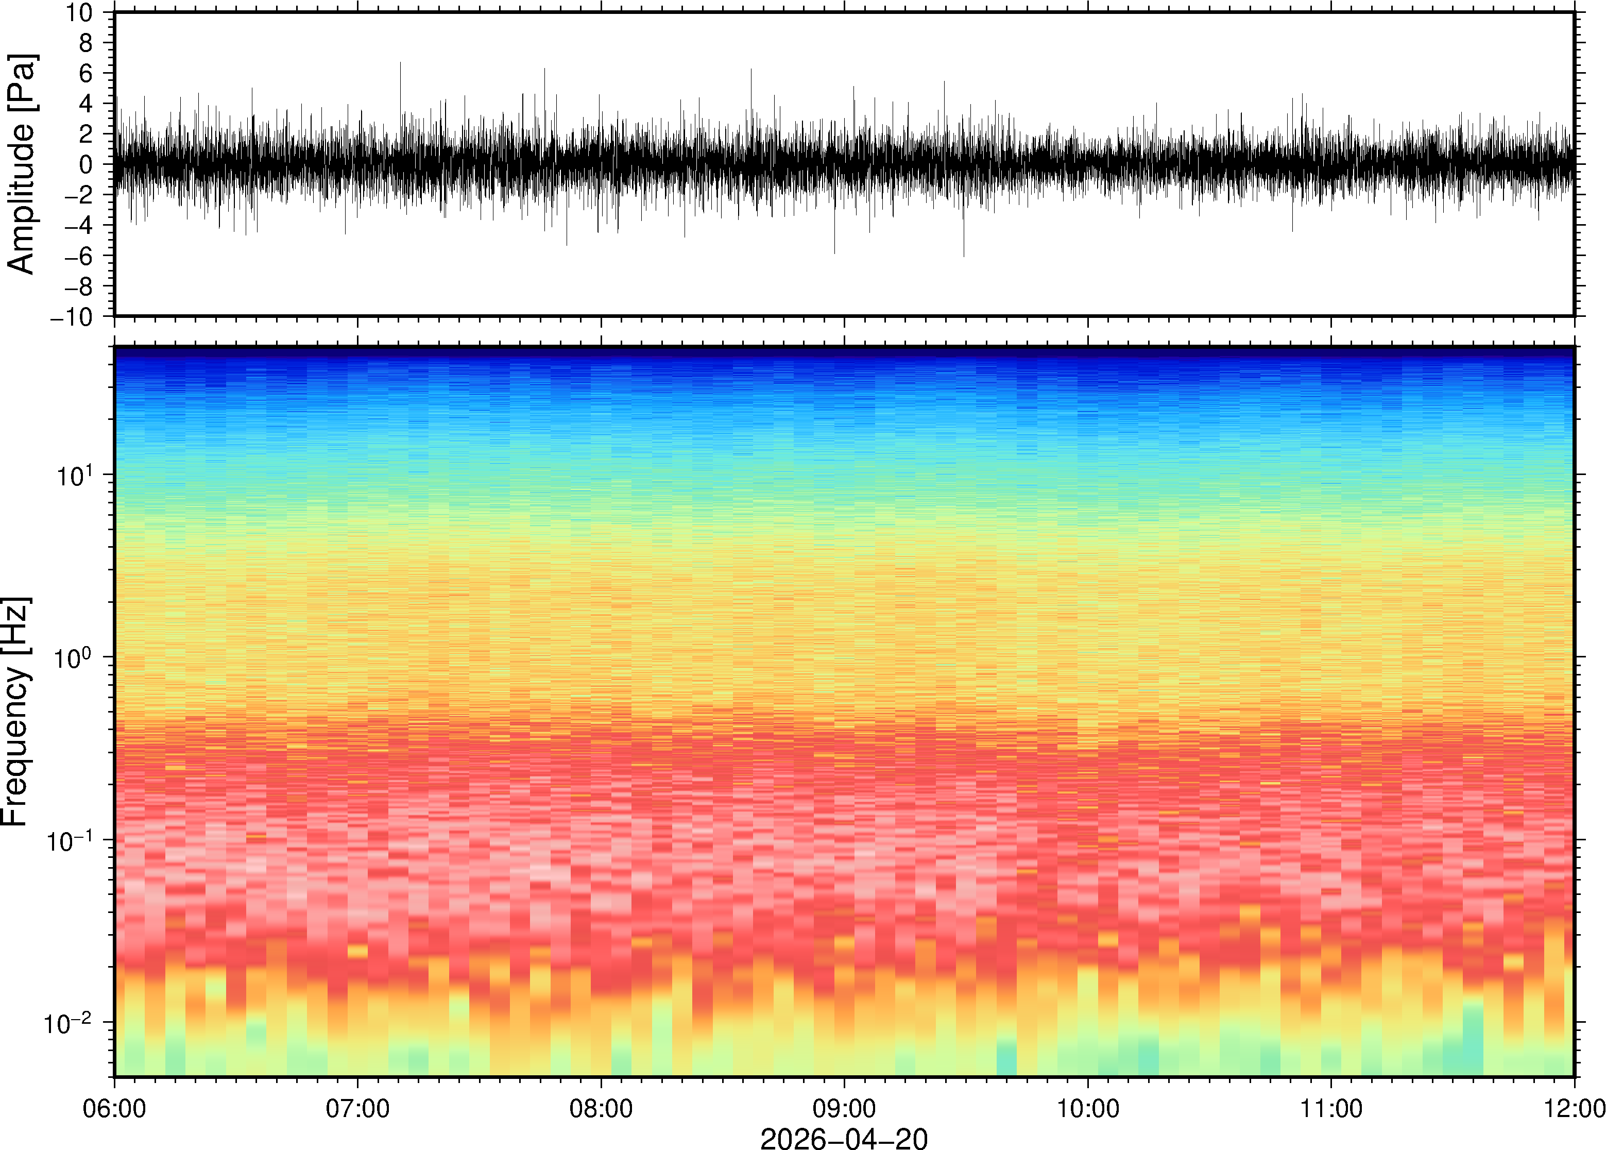The width and height of the screenshot is (1606, 1150).
Task: Click the 09:00 time axis label
Action: 844,1108
